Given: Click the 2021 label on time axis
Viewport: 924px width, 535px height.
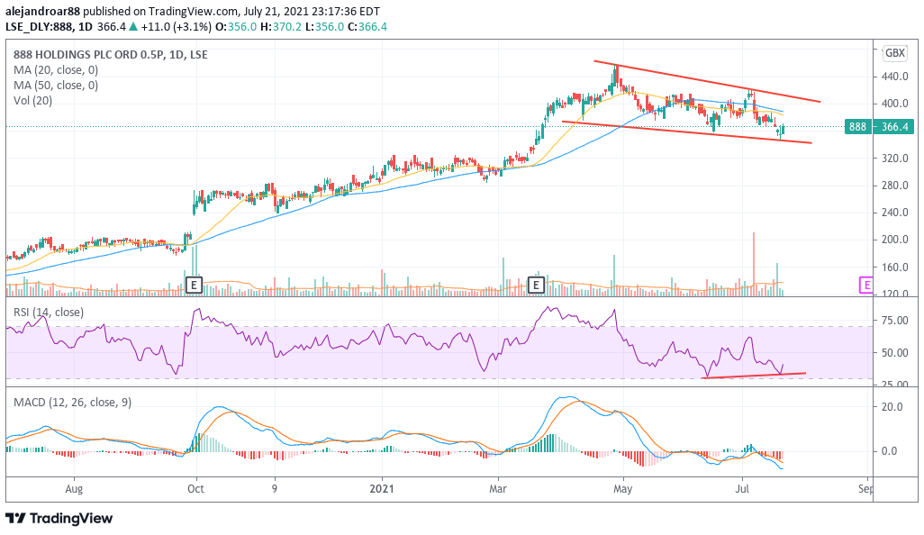Looking at the screenshot, I should tap(382, 489).
